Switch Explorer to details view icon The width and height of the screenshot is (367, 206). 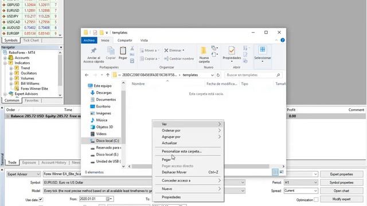click(x=275, y=172)
